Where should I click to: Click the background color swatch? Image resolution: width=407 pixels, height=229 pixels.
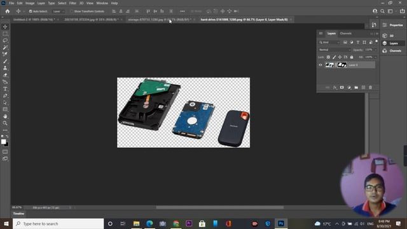tap(6, 144)
